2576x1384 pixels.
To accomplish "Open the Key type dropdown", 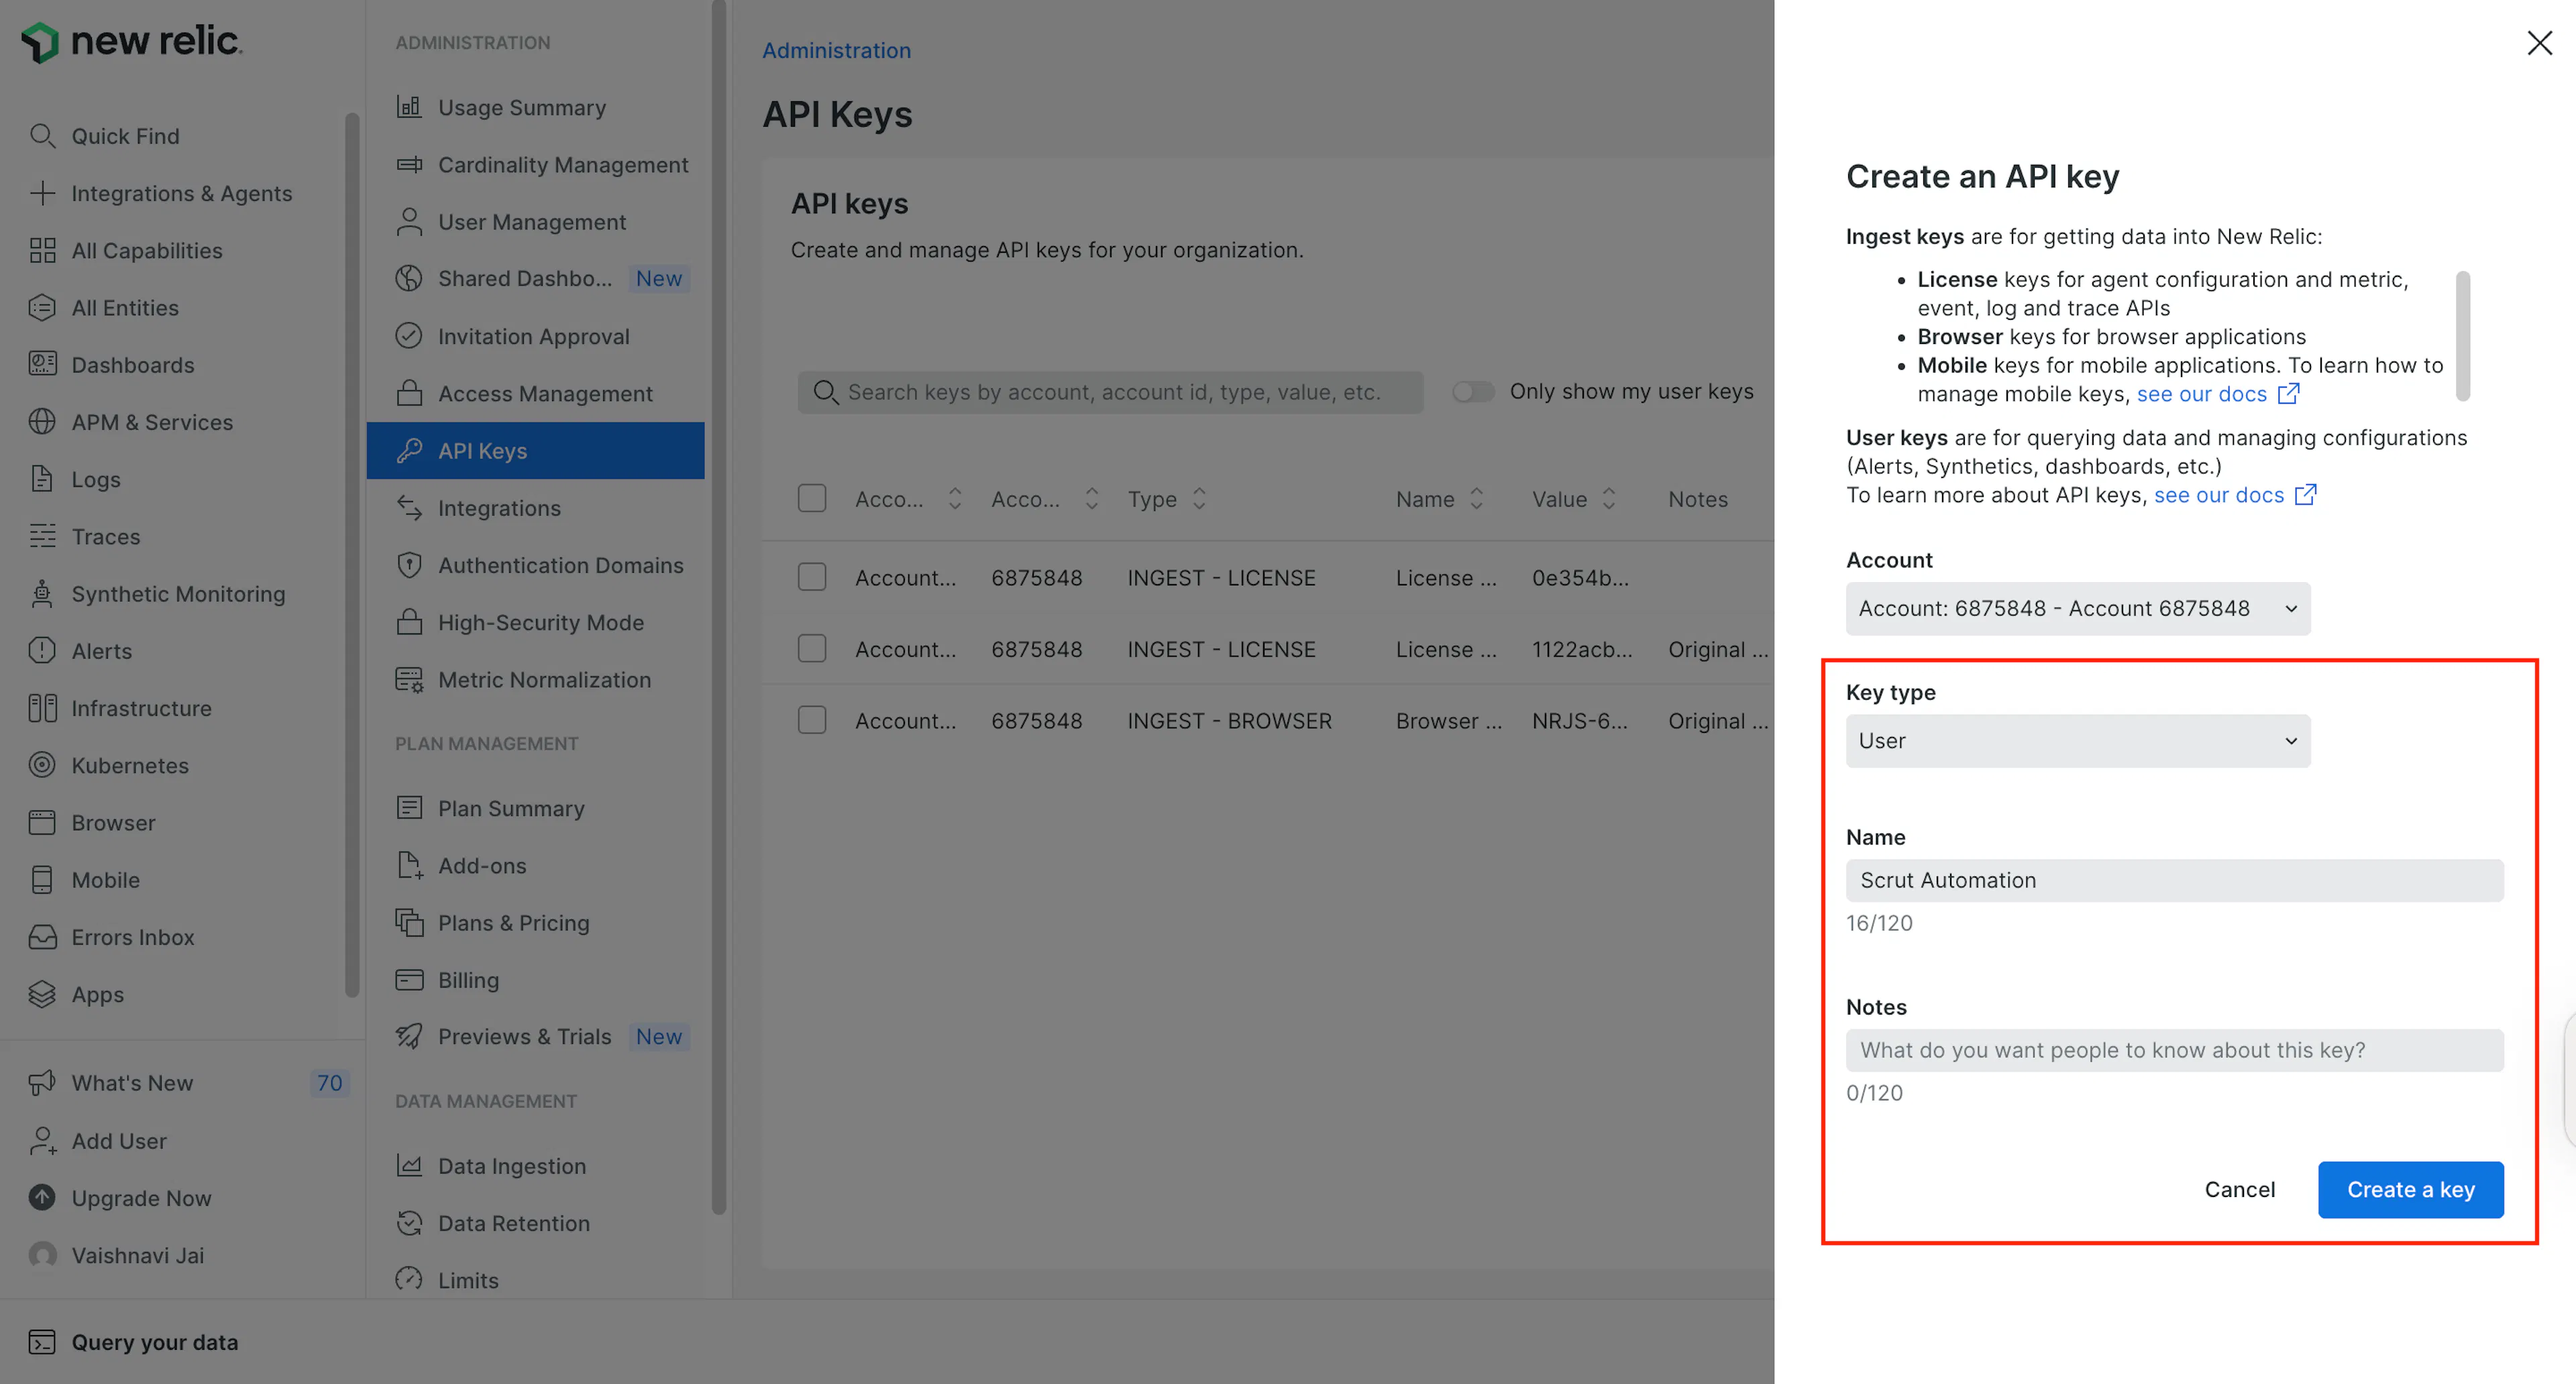I will 2078,742.
